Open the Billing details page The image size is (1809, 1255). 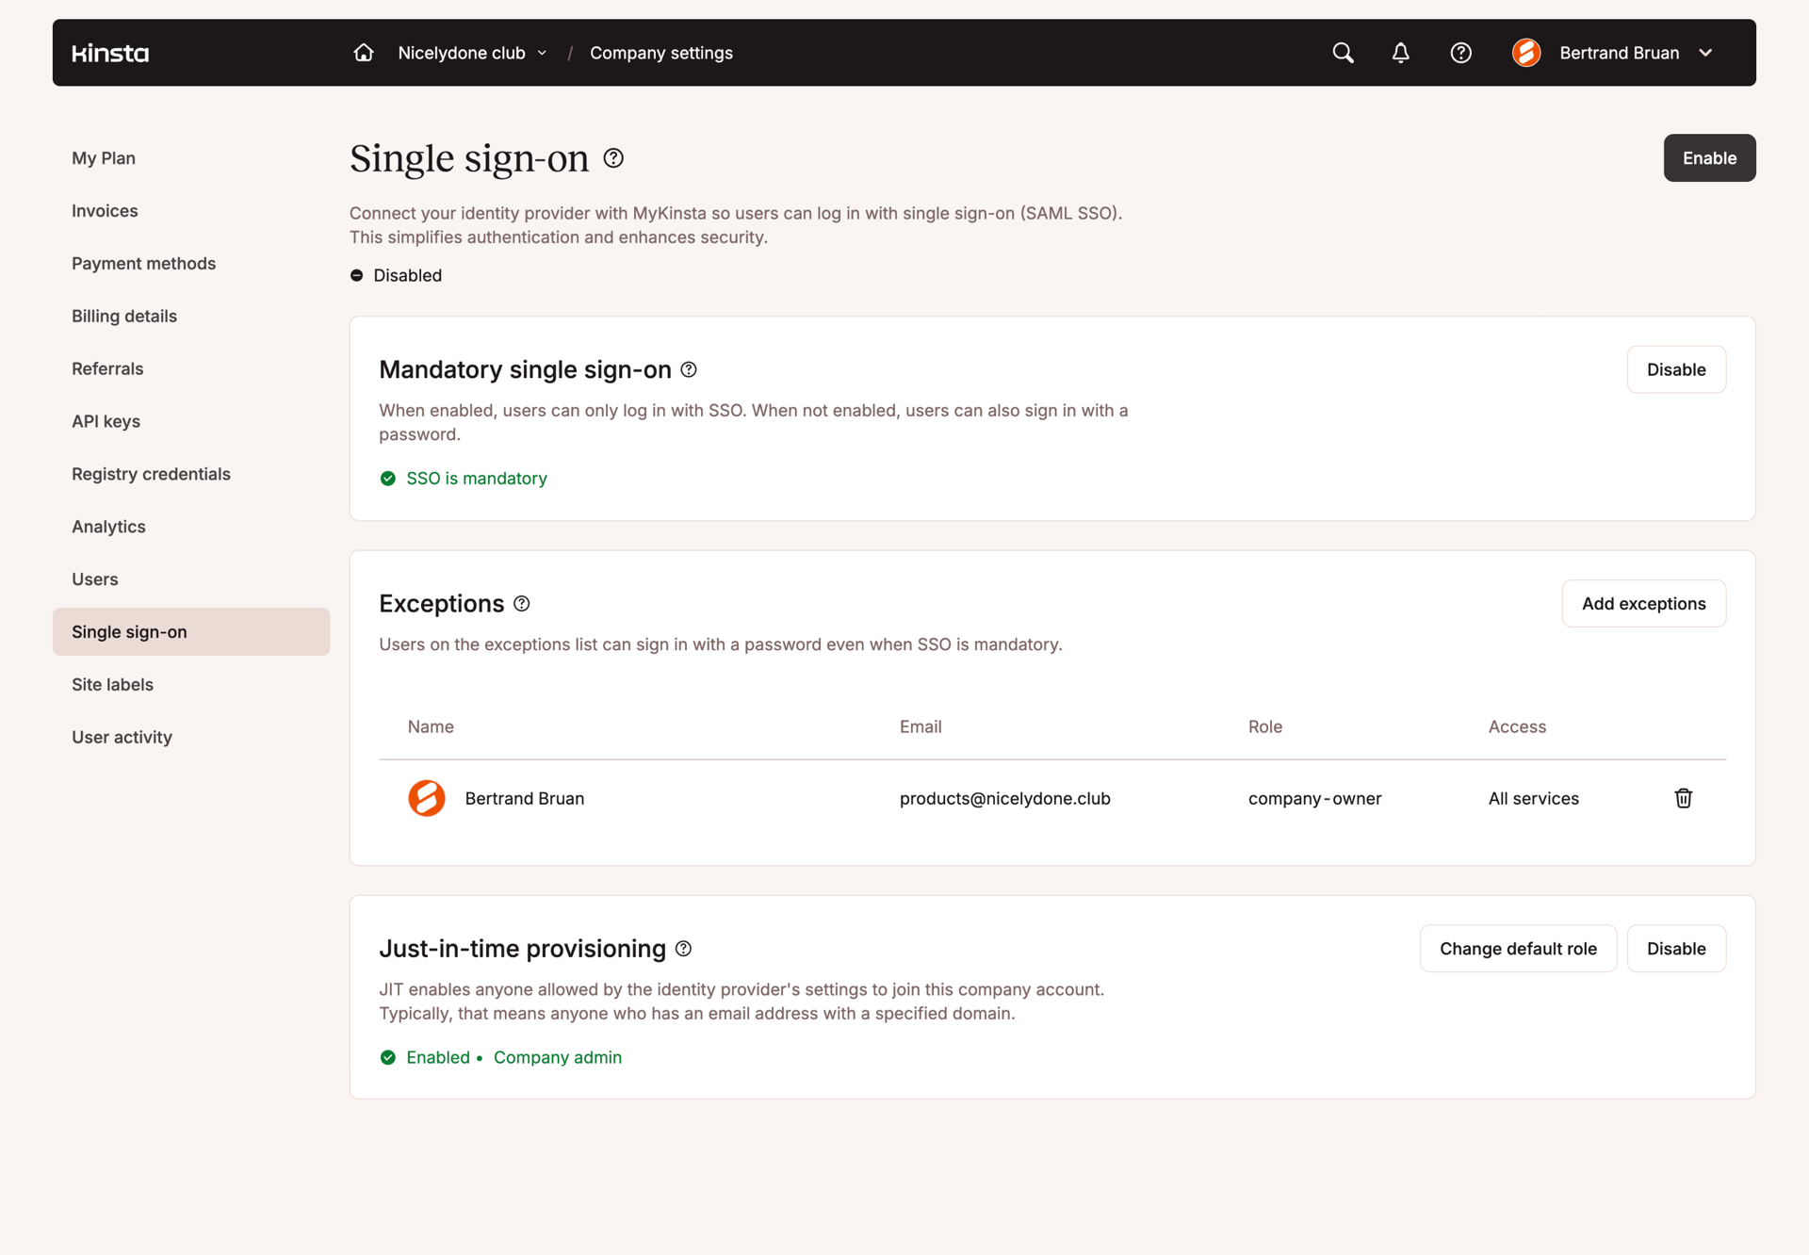pos(123,316)
